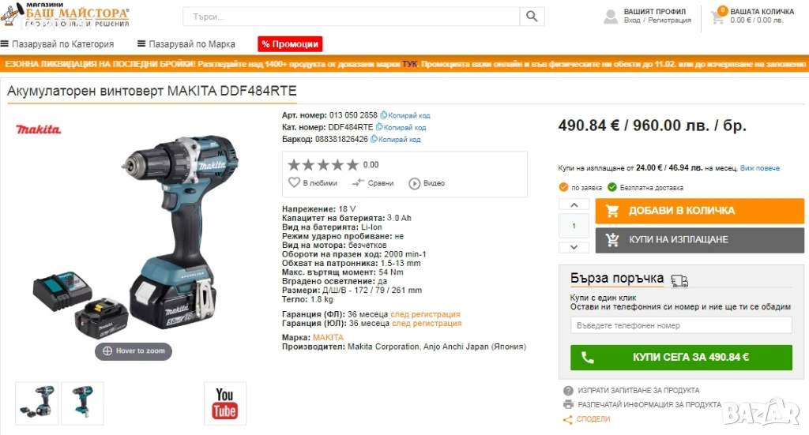Share the product via share icon
This screenshot has width=809, height=435.
pyautogui.click(x=567, y=419)
